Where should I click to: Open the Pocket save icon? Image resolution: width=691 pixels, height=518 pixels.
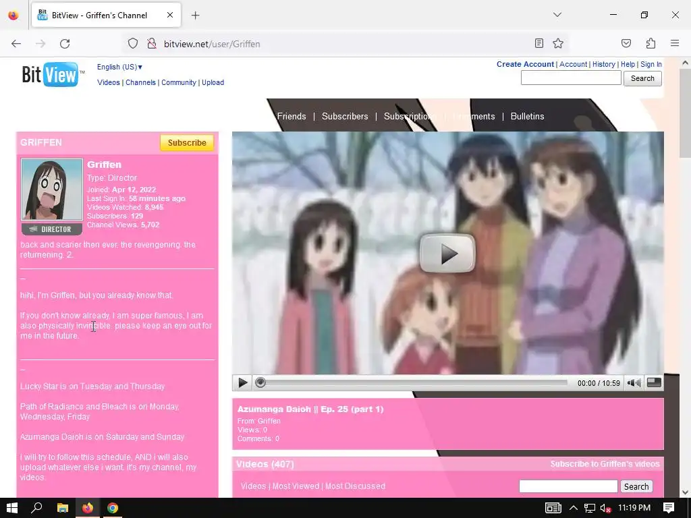tap(626, 43)
